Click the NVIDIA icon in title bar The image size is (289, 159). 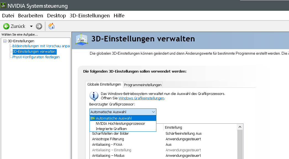3,5
